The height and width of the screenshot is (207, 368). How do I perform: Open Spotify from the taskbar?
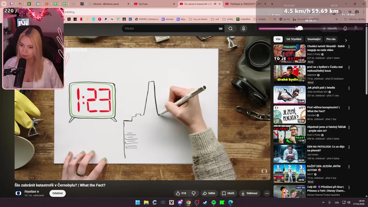[x=214, y=202]
